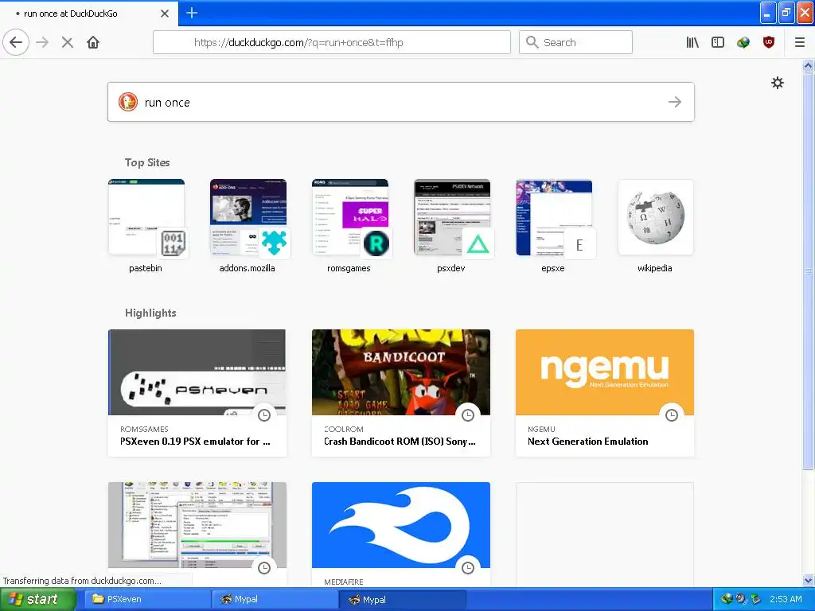Click history clock icon on ngemu card
Viewport: 815px width, 611px height.
(672, 415)
